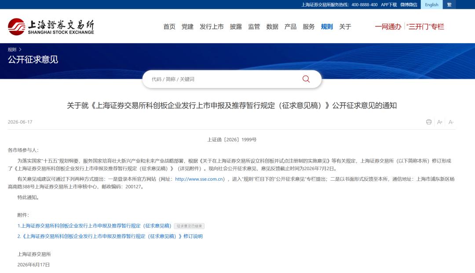Increase font size with A+ icon
Viewport: 475px width, 273px height.
[439, 122]
